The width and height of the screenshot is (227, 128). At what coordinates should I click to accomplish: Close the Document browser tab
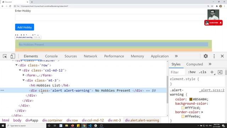27,2
